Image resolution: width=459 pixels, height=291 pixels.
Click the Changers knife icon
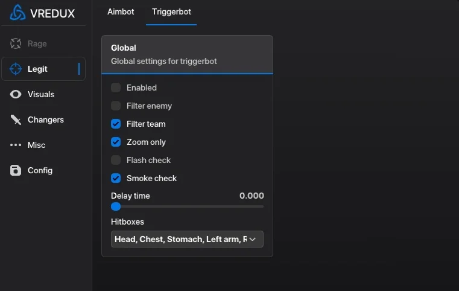pyautogui.click(x=16, y=120)
